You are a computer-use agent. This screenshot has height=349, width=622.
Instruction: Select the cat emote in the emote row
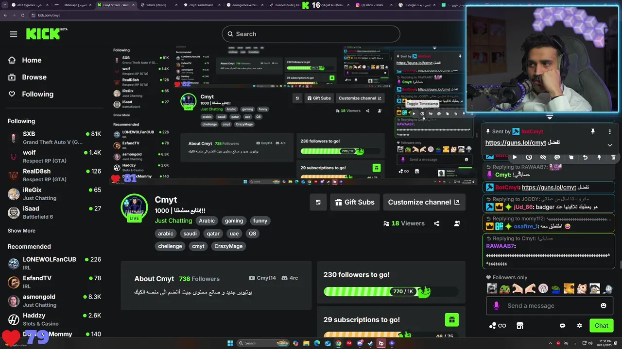tap(582, 289)
